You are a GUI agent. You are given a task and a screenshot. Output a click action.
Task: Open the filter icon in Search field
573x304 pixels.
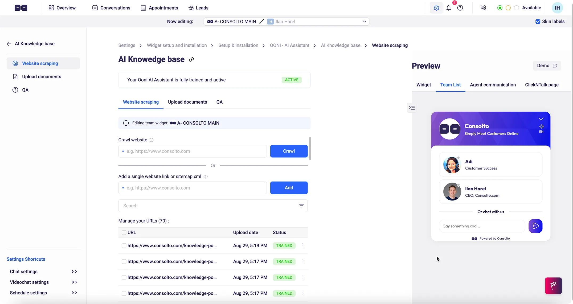301,206
